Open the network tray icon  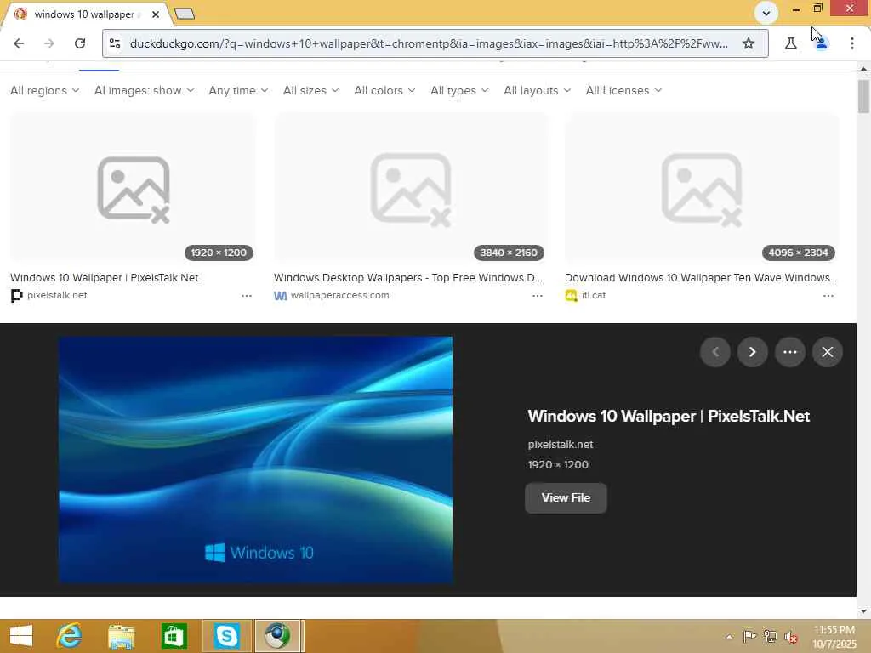pos(770,636)
